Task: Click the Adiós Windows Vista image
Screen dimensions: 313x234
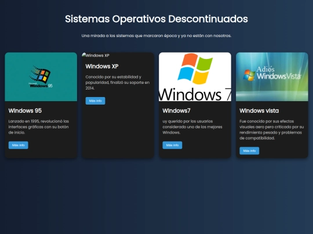Action: tap(272, 77)
